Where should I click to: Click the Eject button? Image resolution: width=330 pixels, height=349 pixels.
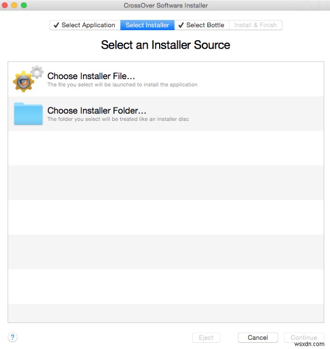(206, 337)
